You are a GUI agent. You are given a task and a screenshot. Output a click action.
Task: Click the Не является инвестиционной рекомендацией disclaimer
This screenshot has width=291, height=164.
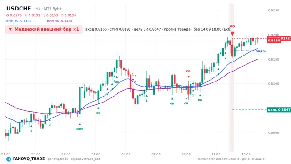(x=231, y=159)
